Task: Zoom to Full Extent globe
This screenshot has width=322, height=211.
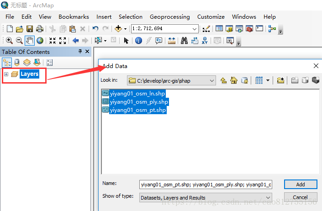Action: tap(40, 41)
